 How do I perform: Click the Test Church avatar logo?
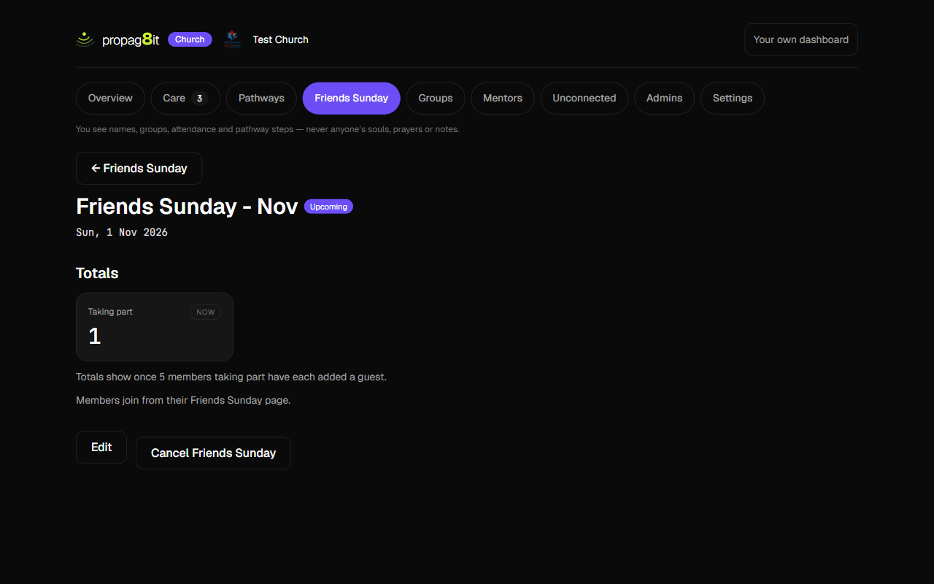point(232,39)
